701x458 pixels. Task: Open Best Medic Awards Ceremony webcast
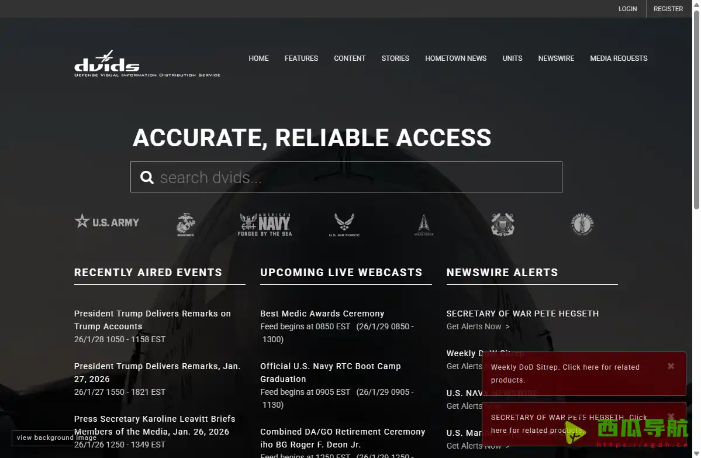(x=322, y=314)
